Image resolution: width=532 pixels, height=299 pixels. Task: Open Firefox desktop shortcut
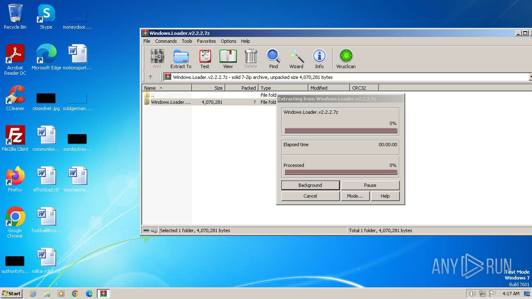(15, 179)
